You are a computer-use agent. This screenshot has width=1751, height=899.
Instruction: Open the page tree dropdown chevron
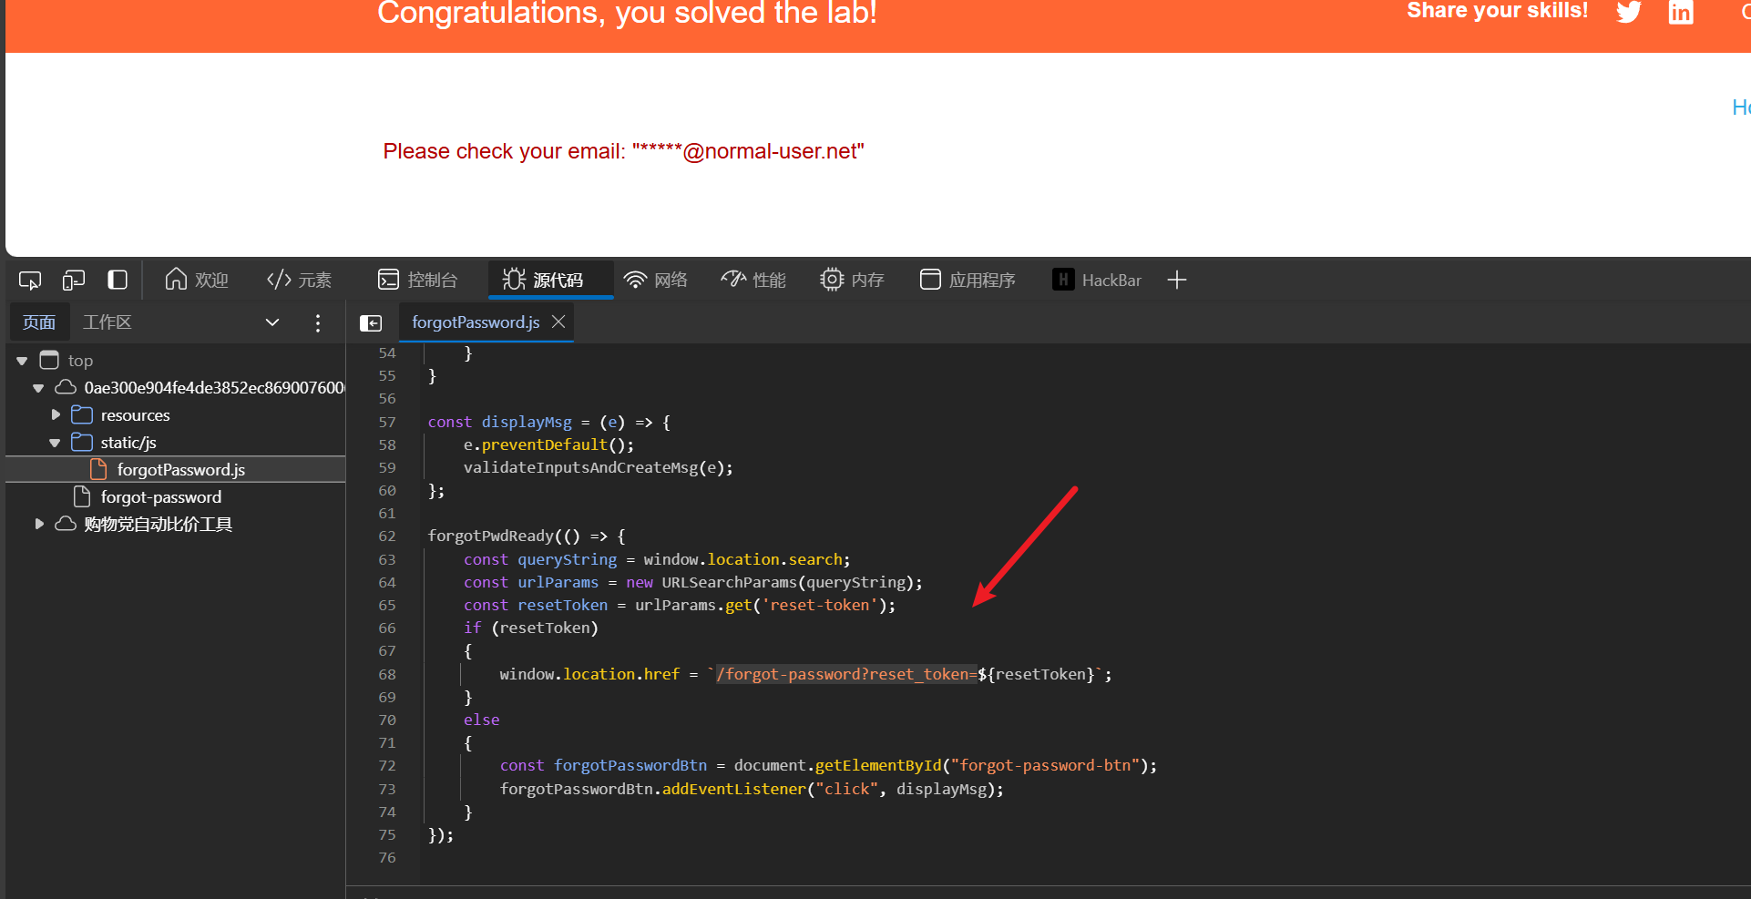click(x=271, y=322)
